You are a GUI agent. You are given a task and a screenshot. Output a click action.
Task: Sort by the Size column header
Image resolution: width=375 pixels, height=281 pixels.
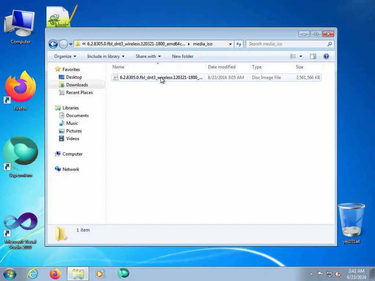[308, 67]
